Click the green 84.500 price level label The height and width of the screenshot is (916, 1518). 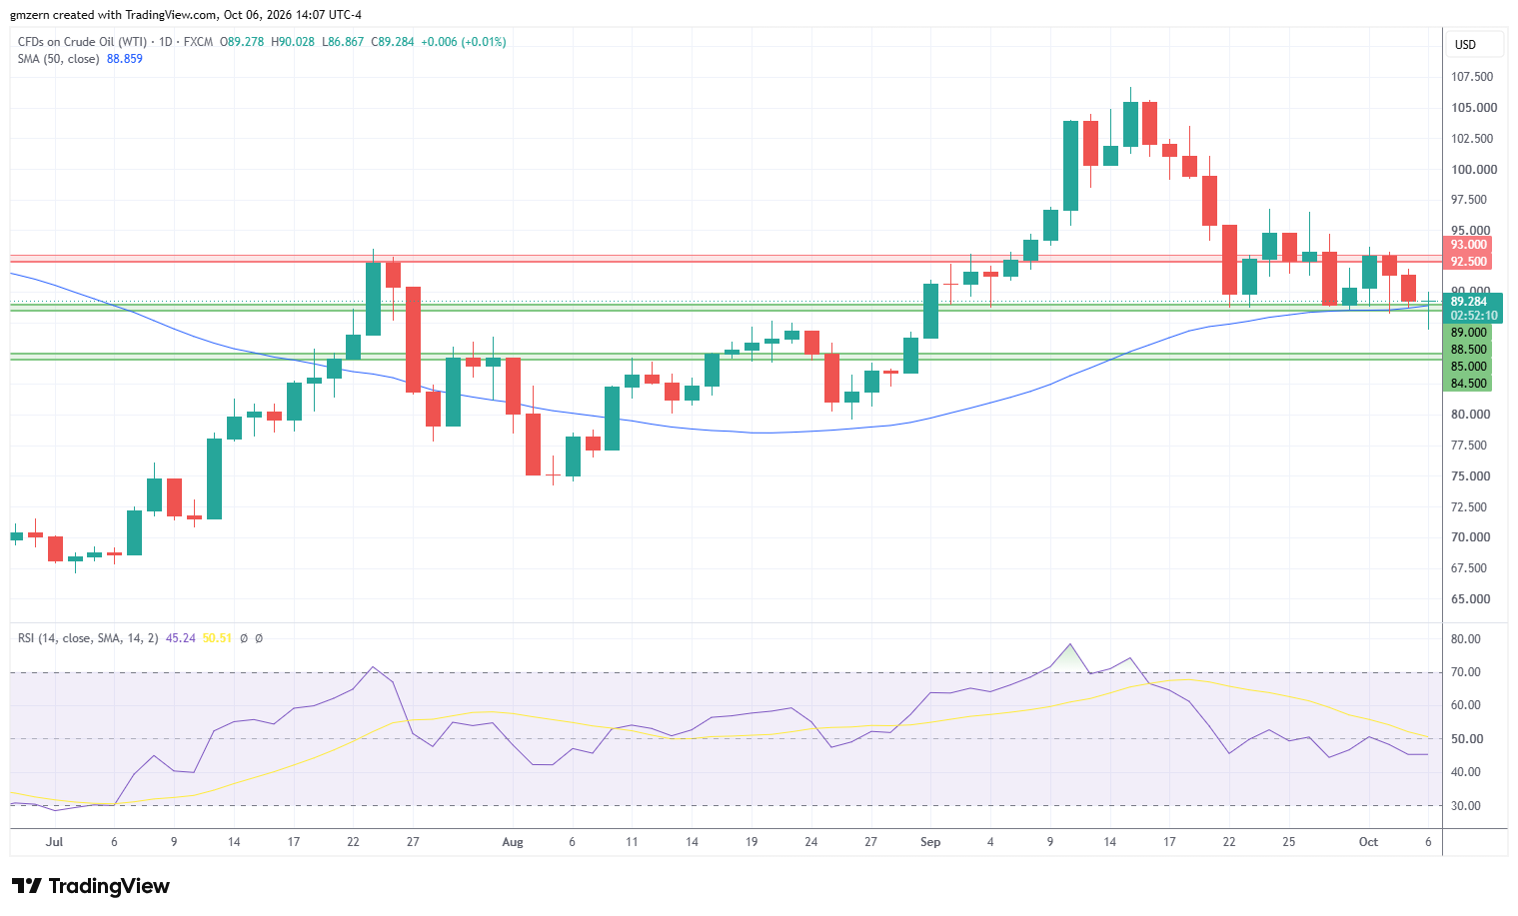point(1469,384)
